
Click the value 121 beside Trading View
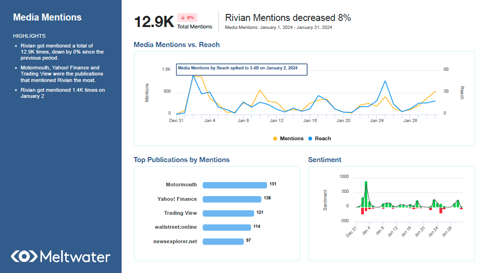click(x=260, y=212)
